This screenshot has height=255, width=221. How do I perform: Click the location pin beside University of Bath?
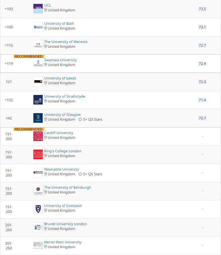pos(46,28)
